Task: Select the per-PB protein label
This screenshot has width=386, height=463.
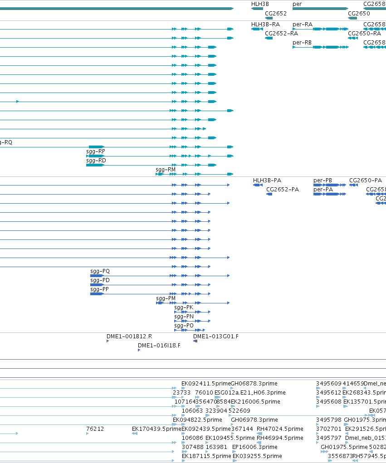Action: click(322, 180)
